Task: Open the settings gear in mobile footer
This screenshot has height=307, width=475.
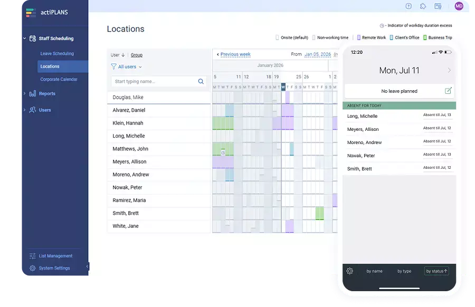Action: (349, 271)
